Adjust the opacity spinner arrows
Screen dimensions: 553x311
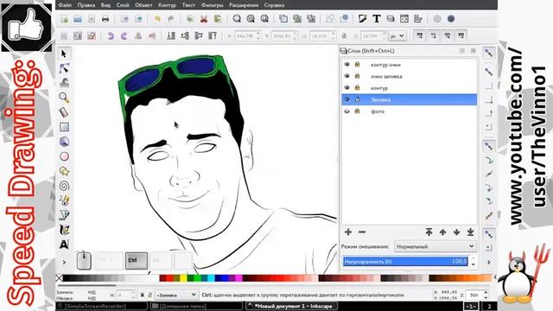coord(474,261)
